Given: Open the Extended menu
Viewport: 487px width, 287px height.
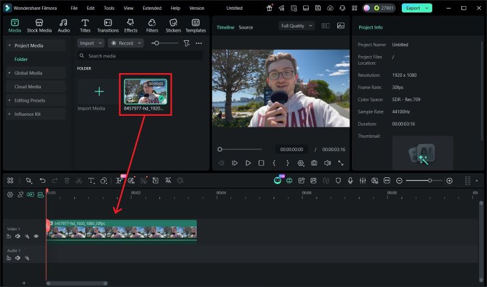Looking at the screenshot, I should point(152,8).
